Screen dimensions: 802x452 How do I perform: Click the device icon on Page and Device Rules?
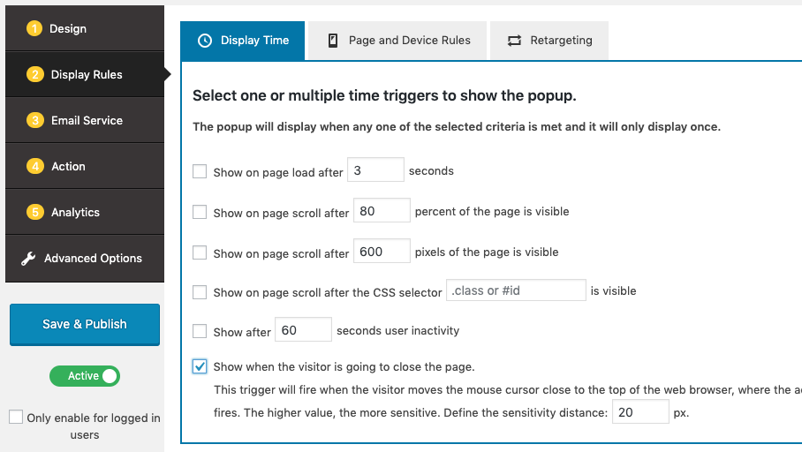pyautogui.click(x=333, y=41)
